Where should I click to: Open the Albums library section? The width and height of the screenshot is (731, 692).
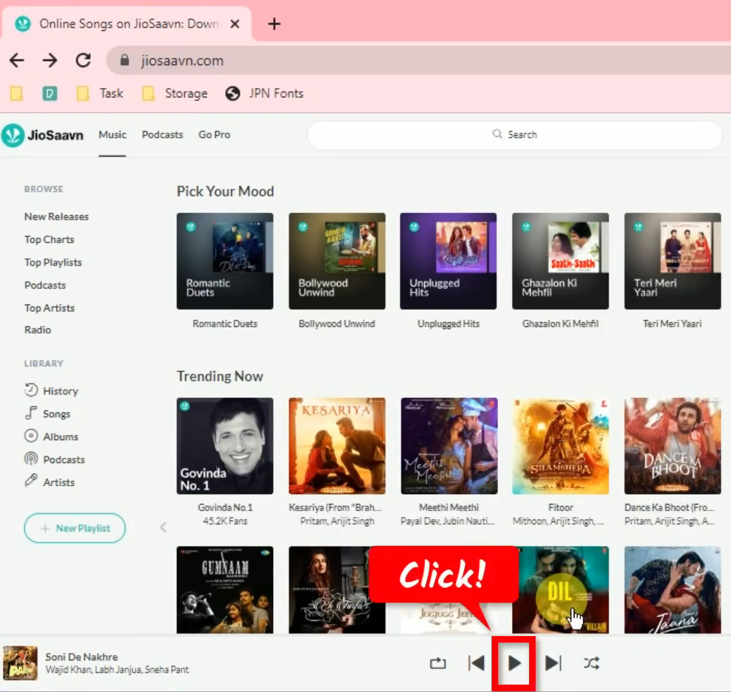point(58,436)
